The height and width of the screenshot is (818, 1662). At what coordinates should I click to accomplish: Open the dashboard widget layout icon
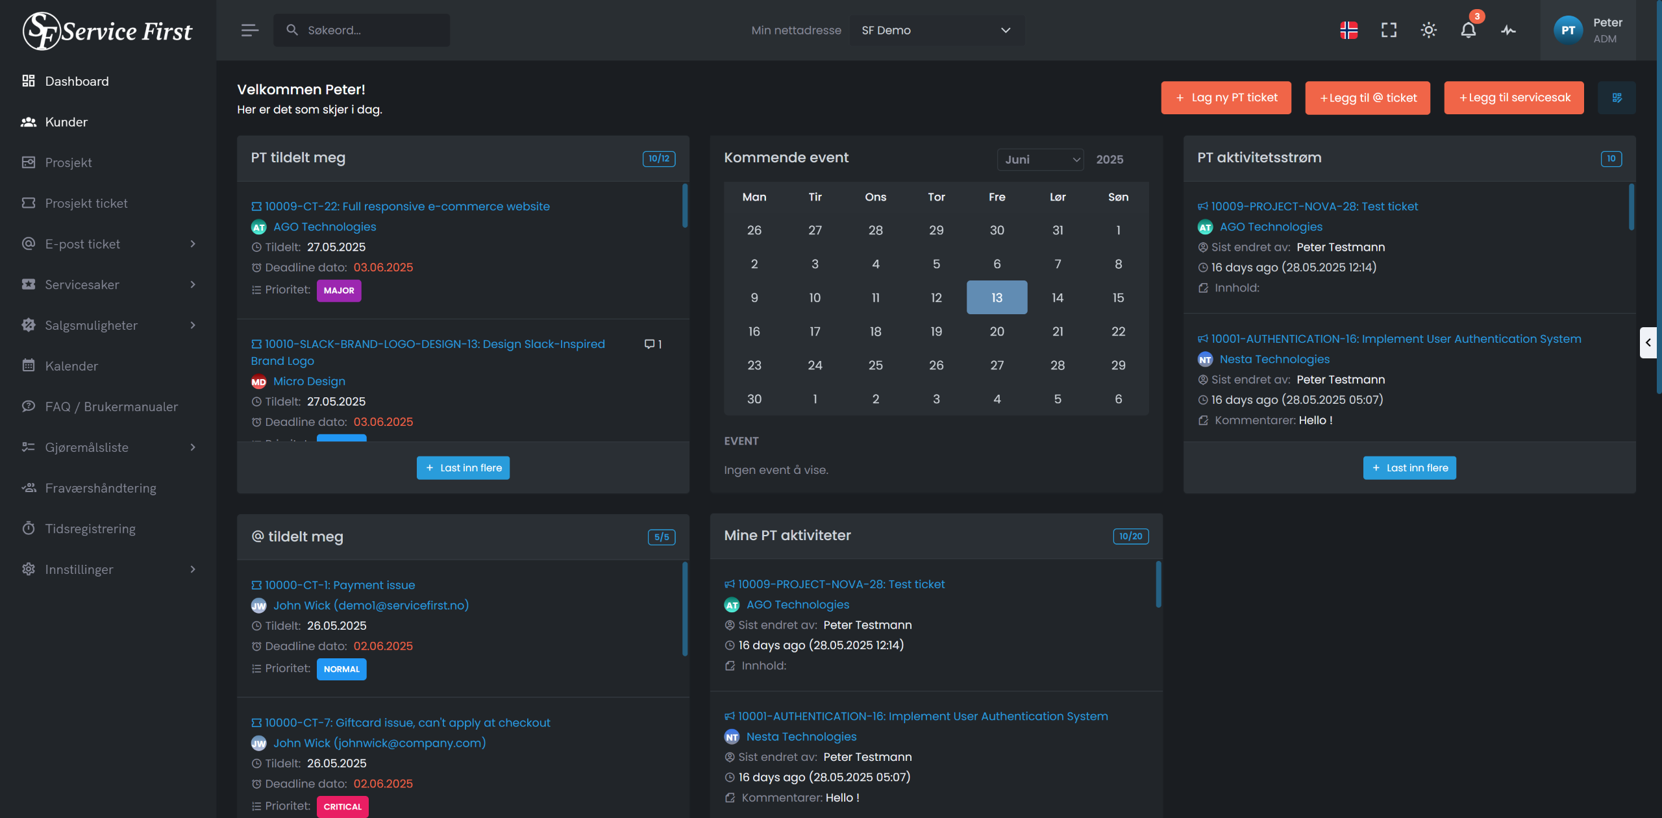1617,97
